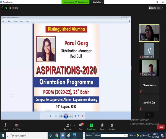Select Shayan Dasg... video thumbnail
This screenshot has width=166, height=139.
tap(149, 68)
